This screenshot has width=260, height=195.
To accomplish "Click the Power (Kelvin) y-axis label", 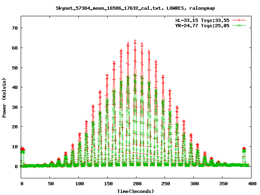I will coord(4,98).
